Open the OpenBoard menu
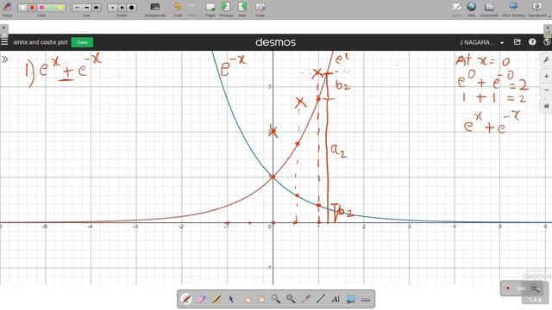This screenshot has height=310, width=552. click(537, 9)
